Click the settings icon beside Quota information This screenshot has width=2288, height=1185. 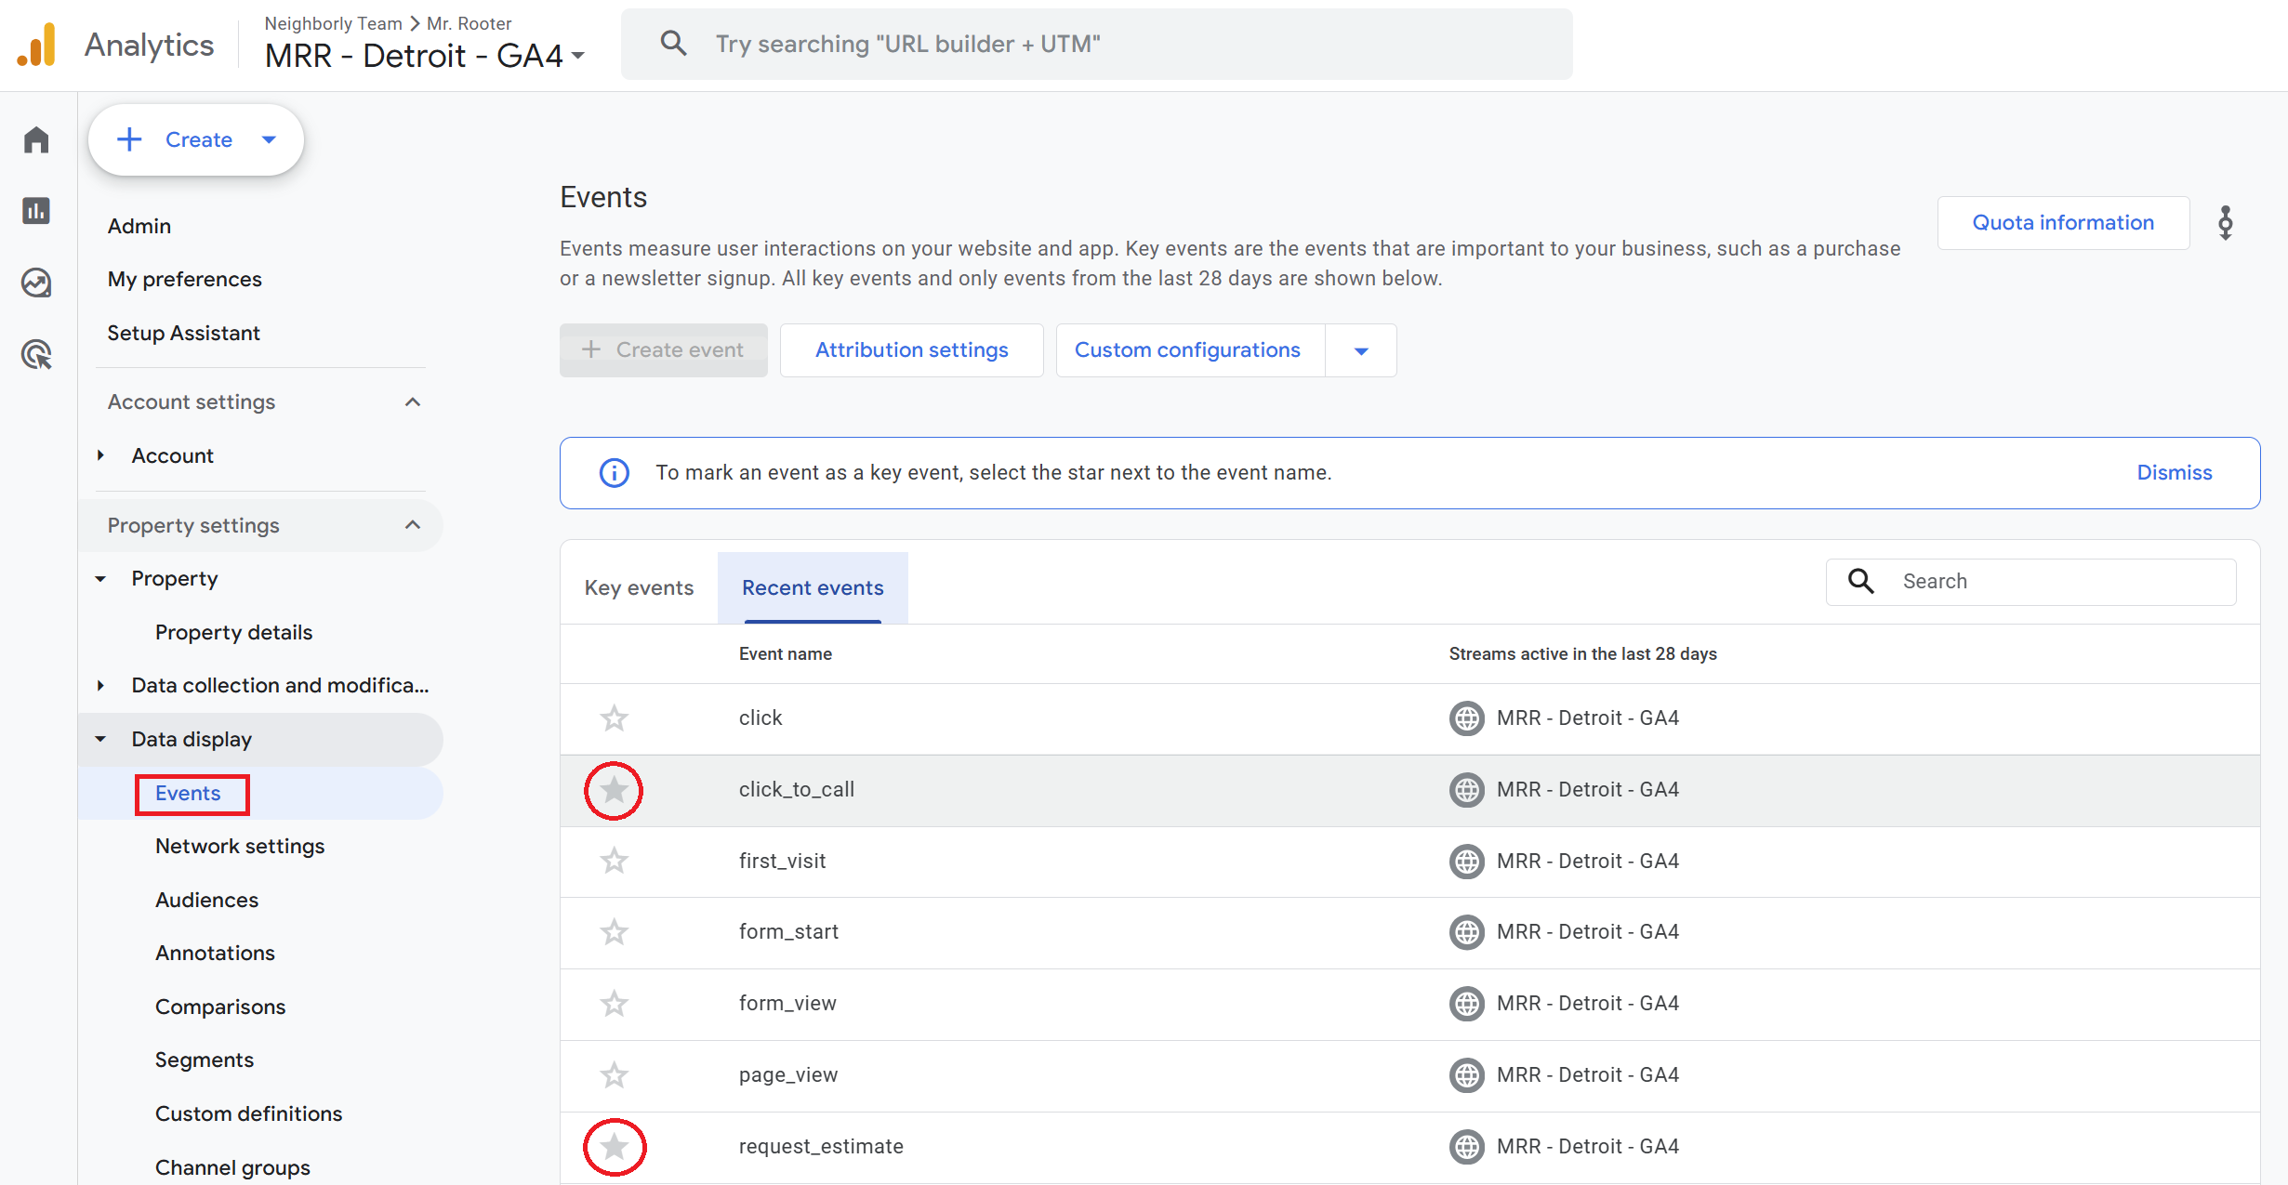tap(2226, 223)
